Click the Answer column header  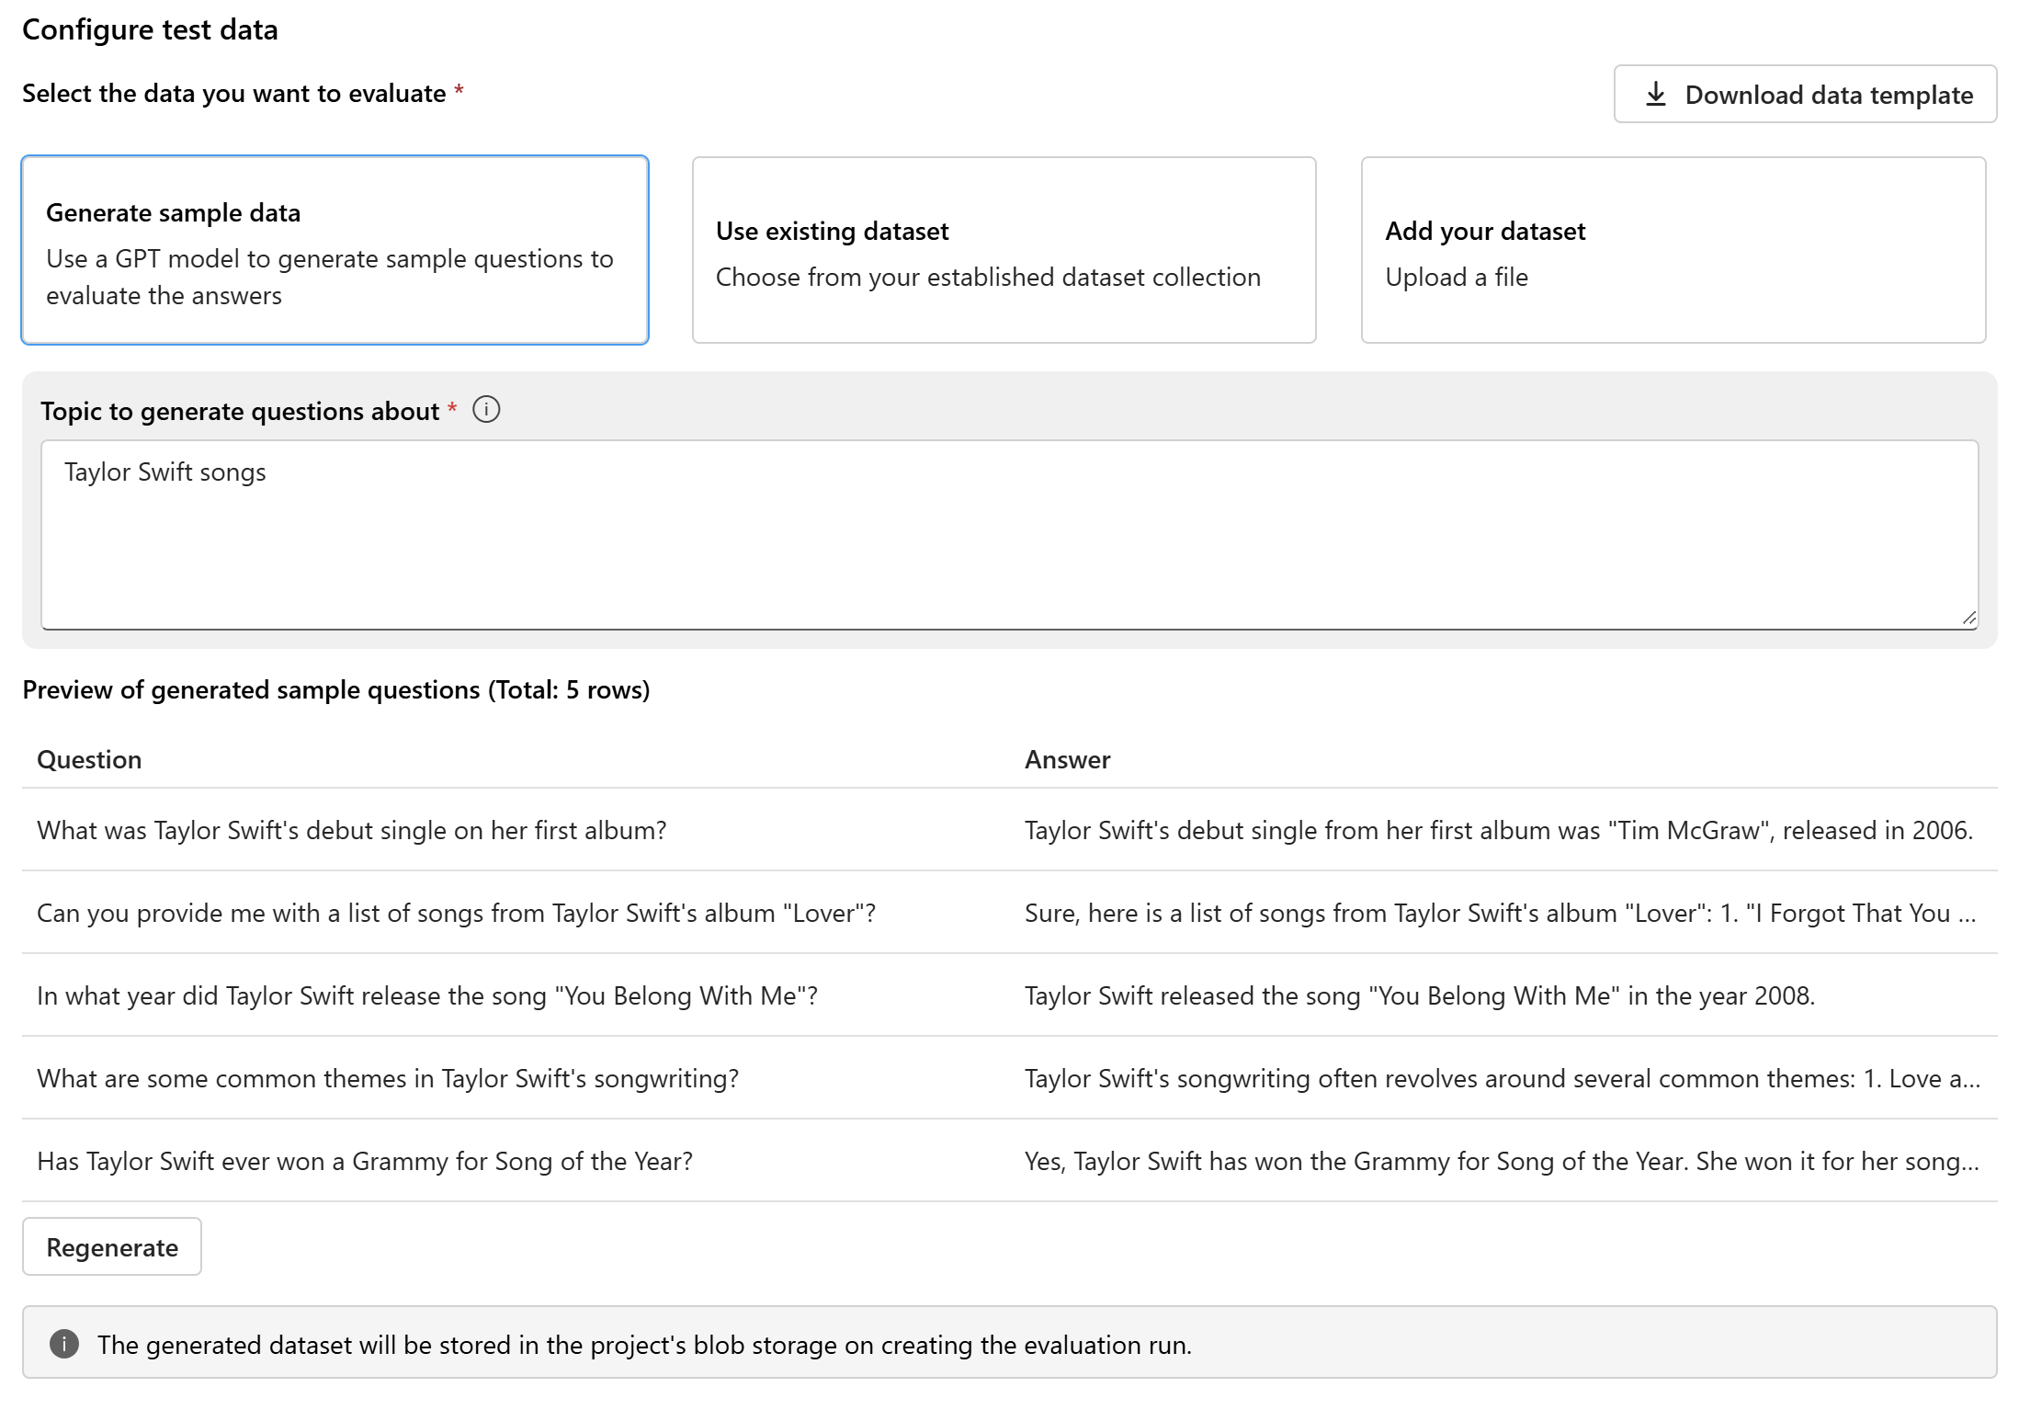(1067, 759)
